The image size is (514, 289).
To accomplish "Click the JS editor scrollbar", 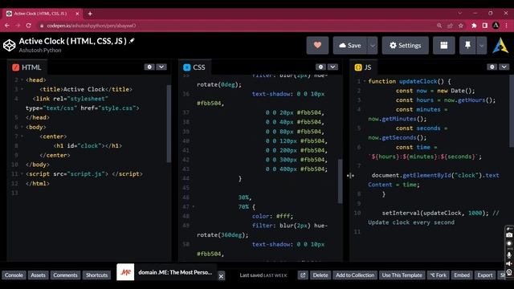I will click(x=512, y=111).
